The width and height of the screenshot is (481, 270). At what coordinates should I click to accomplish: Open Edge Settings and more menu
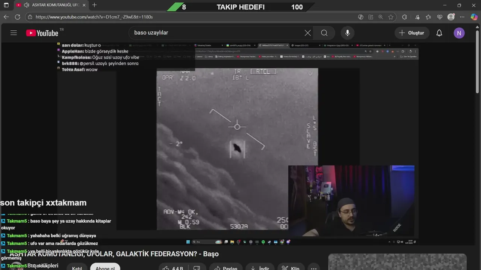462,17
